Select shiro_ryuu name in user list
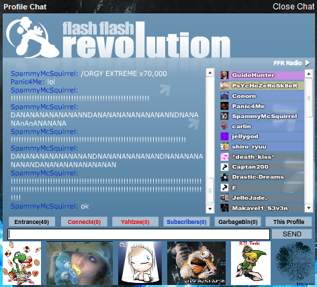317x287 pixels. click(x=249, y=147)
